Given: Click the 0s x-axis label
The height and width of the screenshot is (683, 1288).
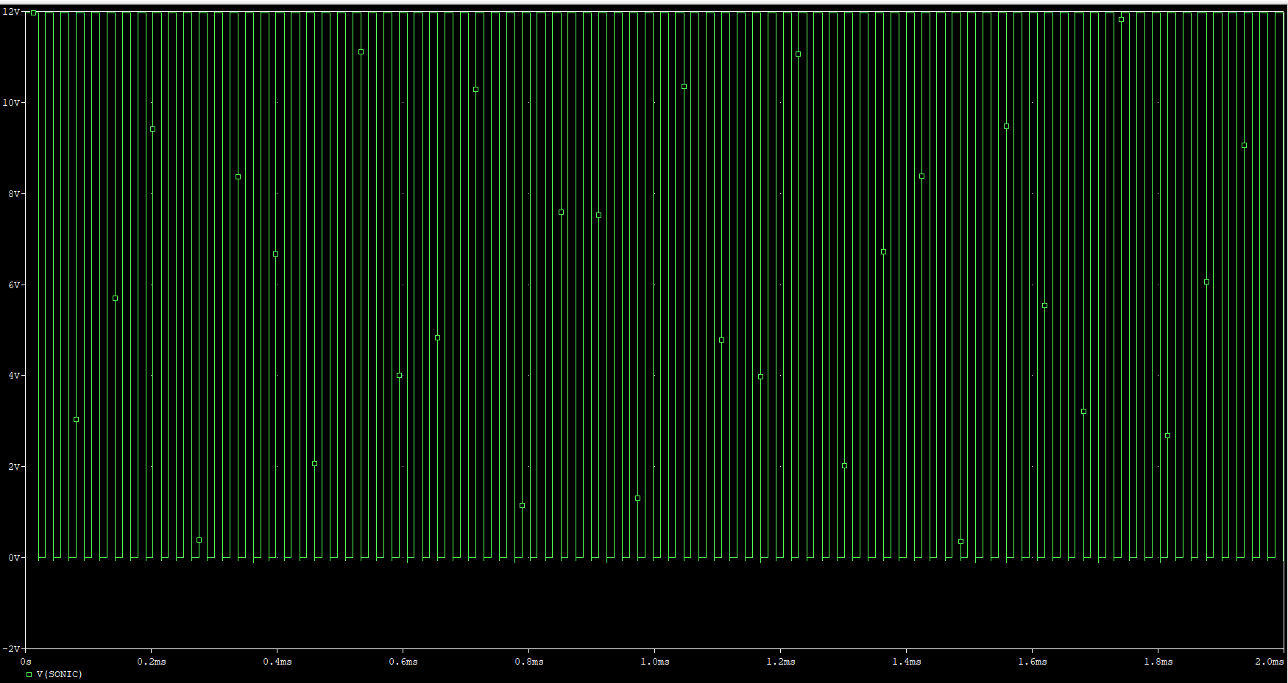Looking at the screenshot, I should click(x=26, y=662).
